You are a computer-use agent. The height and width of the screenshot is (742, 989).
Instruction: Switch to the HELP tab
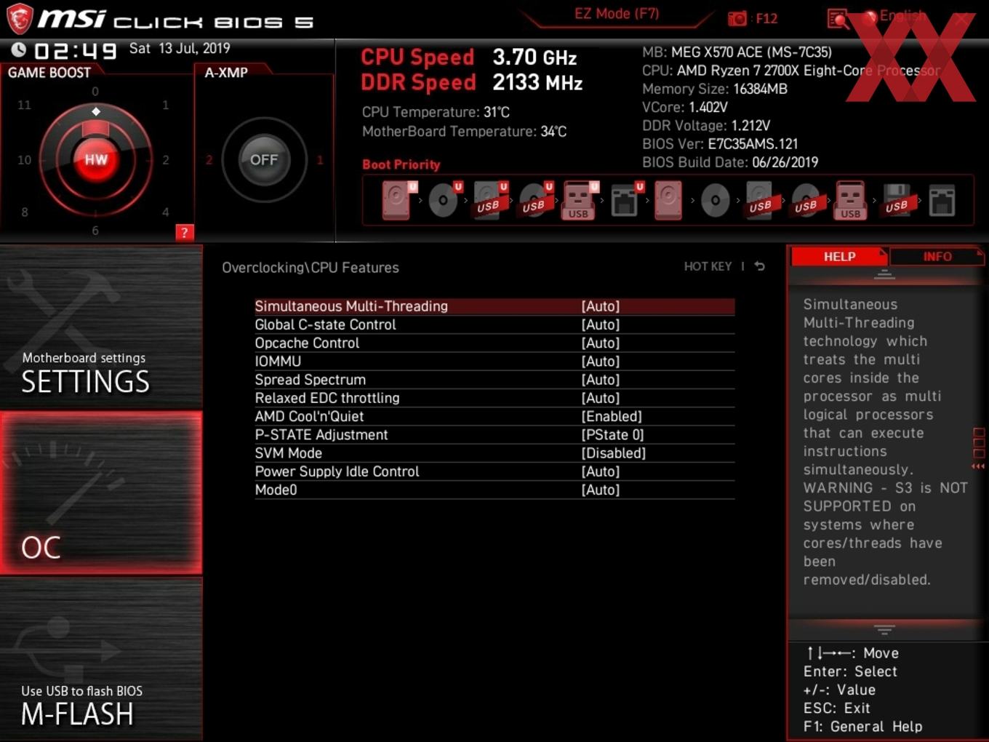coord(839,257)
